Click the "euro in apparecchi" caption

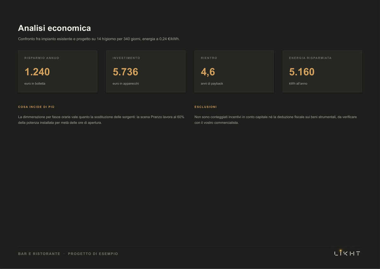tap(126, 84)
